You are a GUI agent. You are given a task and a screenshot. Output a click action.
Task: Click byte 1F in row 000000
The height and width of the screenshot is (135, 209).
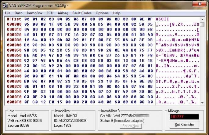[x=52, y=24]
